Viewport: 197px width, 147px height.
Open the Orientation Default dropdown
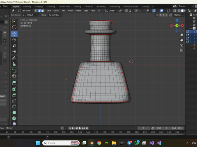31,15
